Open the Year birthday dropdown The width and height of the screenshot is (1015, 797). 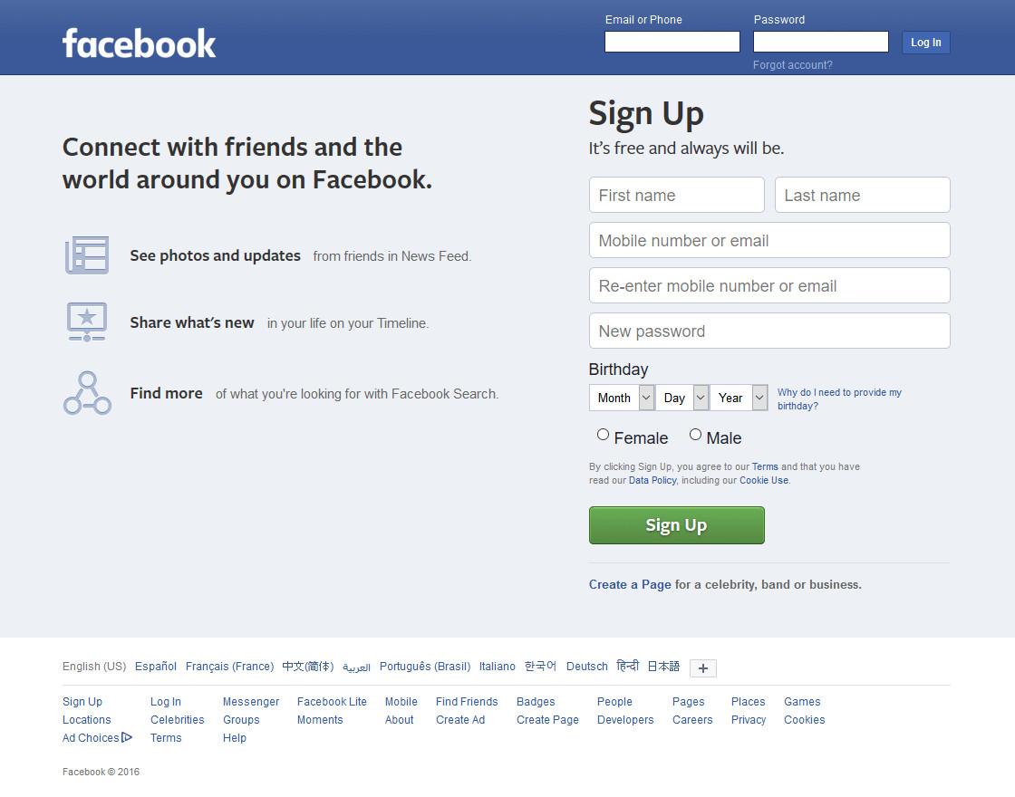(x=739, y=398)
